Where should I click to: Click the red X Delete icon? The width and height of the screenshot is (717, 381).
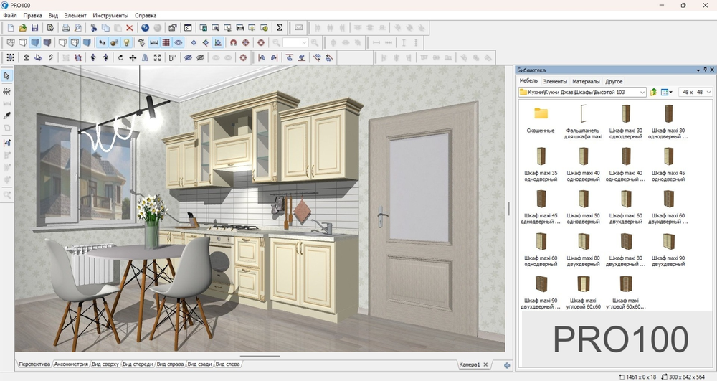[x=129, y=28]
